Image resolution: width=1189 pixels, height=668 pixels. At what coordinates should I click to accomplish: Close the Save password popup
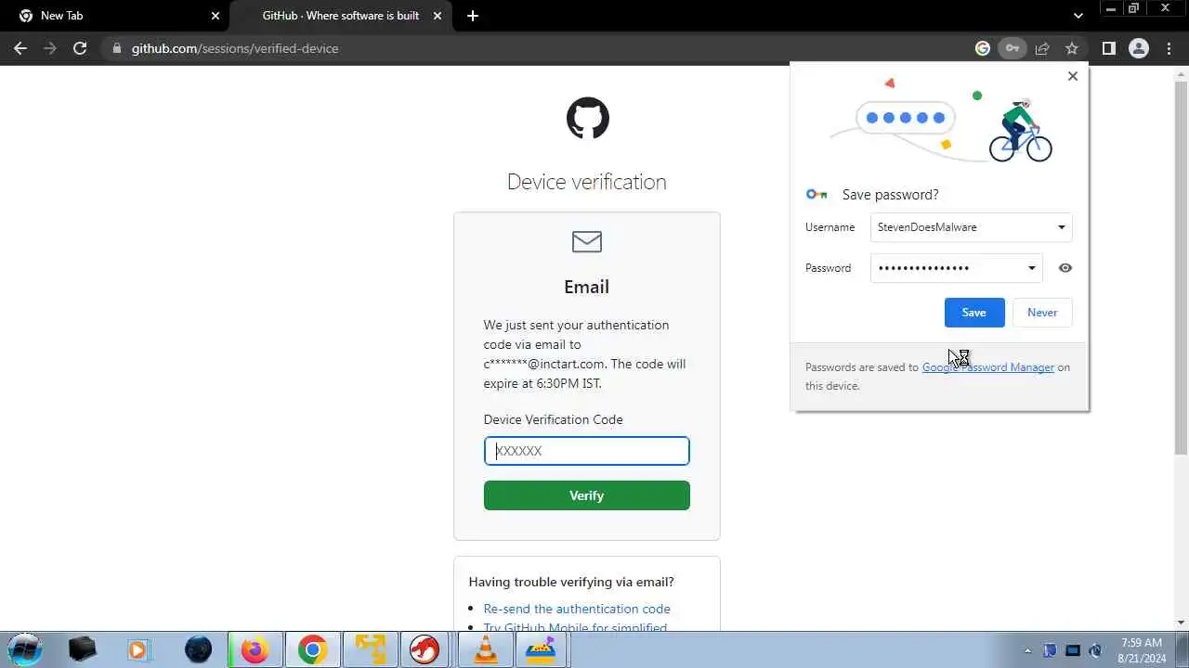point(1073,76)
